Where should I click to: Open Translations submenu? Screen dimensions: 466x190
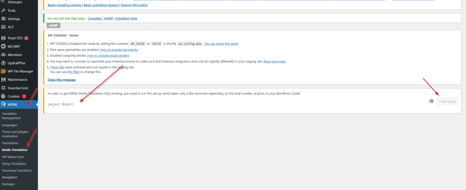(10, 143)
